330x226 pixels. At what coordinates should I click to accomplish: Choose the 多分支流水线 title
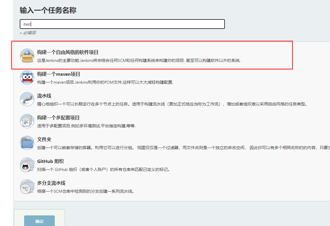click(51, 183)
